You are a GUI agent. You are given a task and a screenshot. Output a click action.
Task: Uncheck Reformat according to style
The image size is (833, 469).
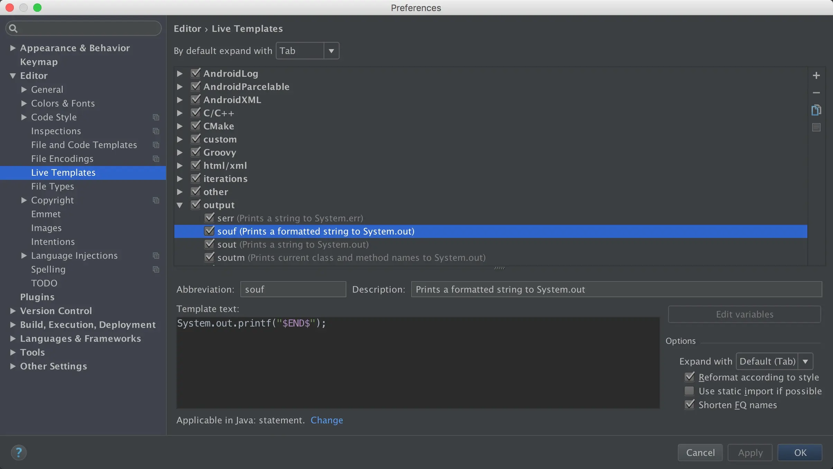(x=689, y=377)
